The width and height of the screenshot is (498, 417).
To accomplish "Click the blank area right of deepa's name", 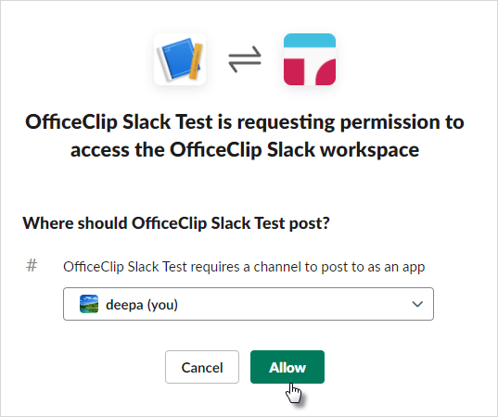I will tap(292, 304).
